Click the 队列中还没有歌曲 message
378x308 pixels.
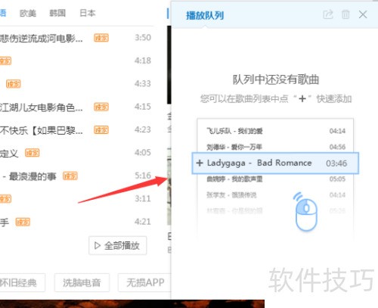tap(276, 79)
